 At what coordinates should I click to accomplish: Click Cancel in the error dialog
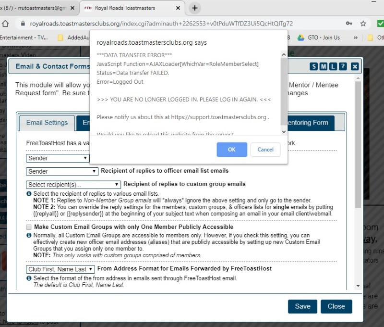pos(265,150)
